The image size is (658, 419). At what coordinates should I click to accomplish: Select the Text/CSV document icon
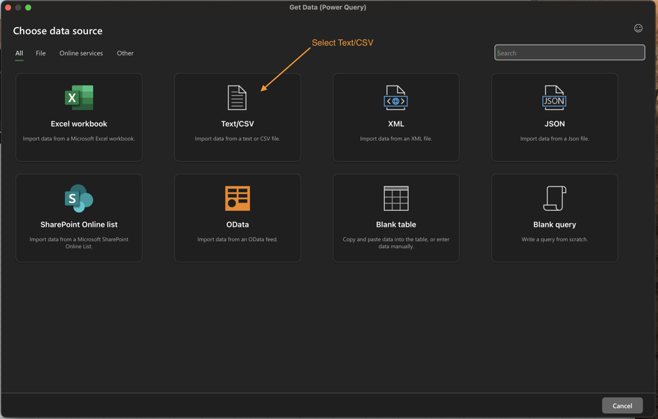237,98
